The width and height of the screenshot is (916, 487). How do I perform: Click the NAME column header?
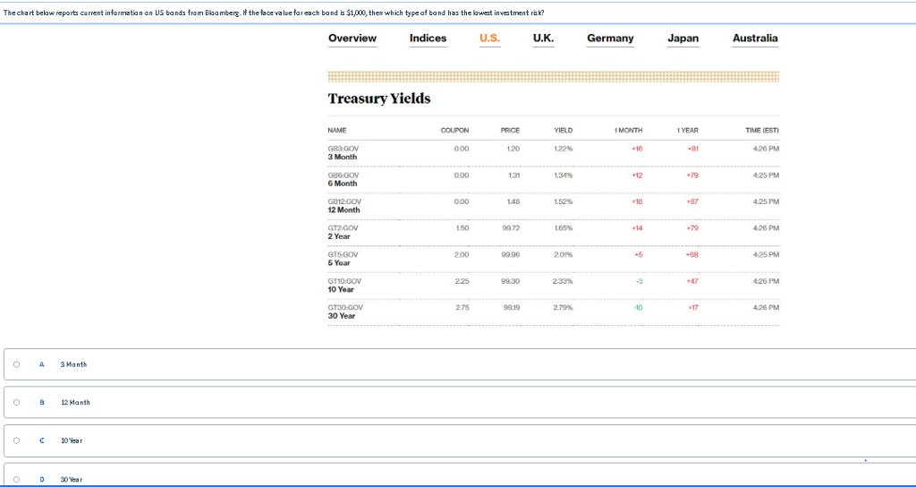337,131
